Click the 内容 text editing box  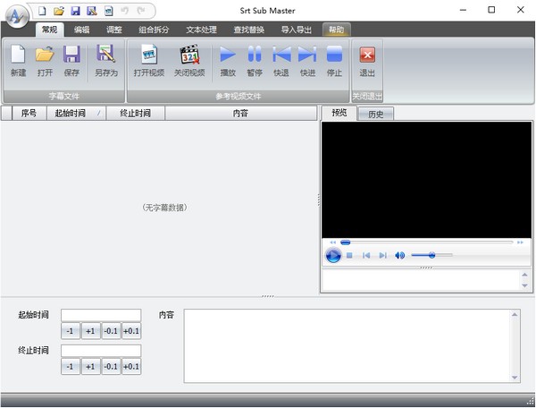point(347,345)
